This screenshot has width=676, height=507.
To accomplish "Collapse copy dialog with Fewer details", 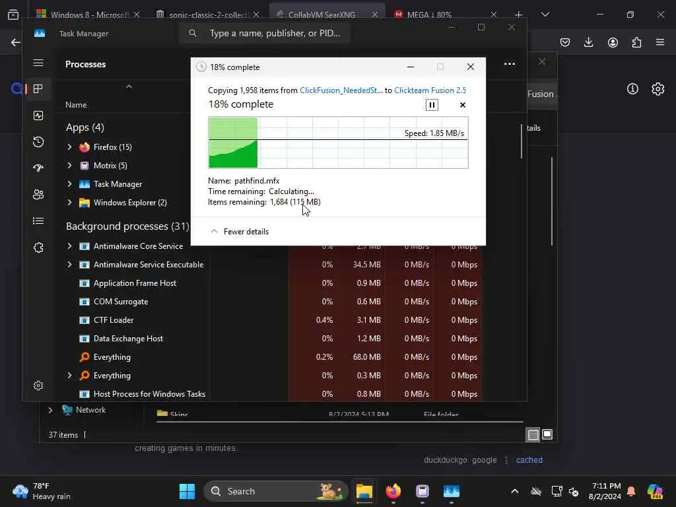I will pos(240,232).
